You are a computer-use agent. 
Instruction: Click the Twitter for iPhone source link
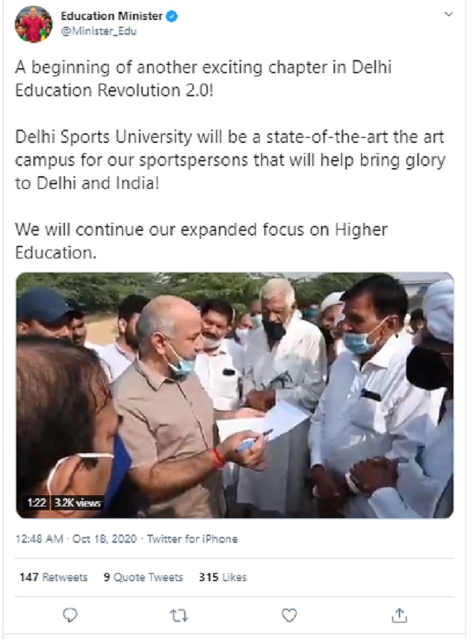192,539
